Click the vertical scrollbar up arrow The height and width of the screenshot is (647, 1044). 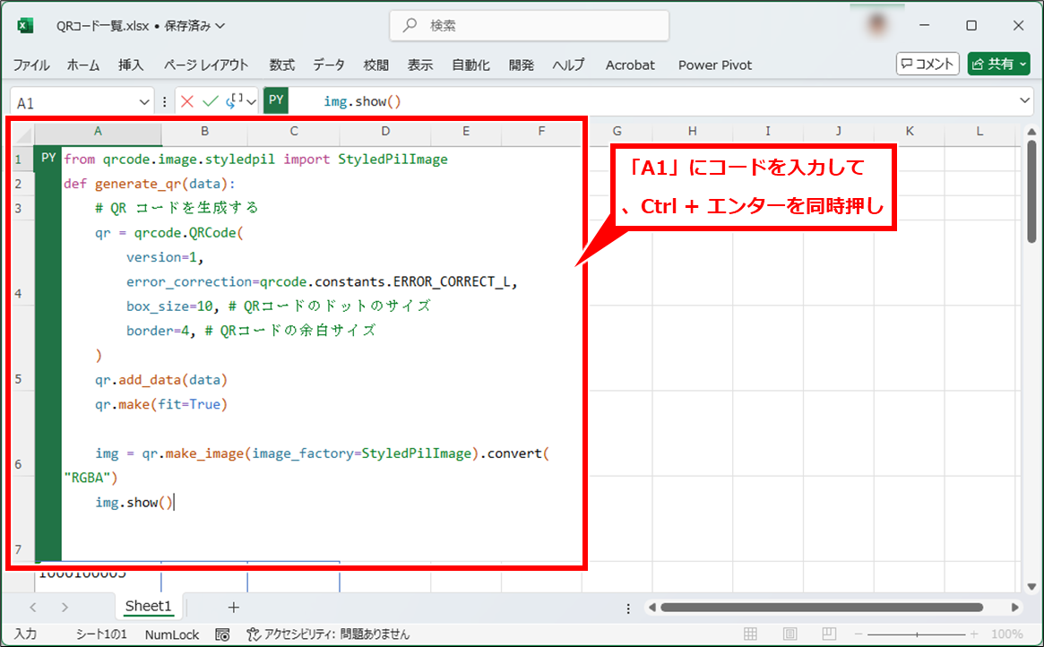point(1031,132)
